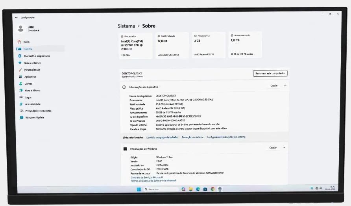Open the Copilot taskbar icon
This screenshot has height=206, width=351.
(183, 189)
